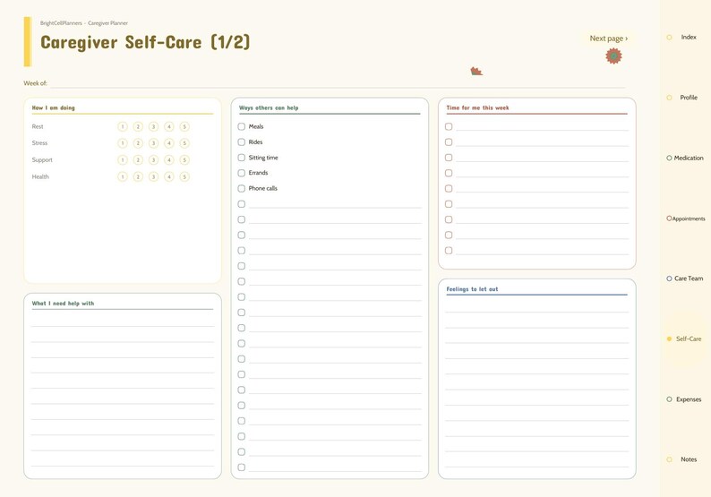The width and height of the screenshot is (711, 497).
Task: Rate Health as 5
Action: pos(184,176)
